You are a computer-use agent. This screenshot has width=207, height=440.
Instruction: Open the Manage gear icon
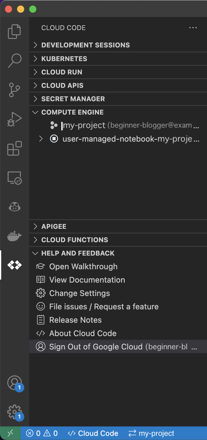(14, 412)
